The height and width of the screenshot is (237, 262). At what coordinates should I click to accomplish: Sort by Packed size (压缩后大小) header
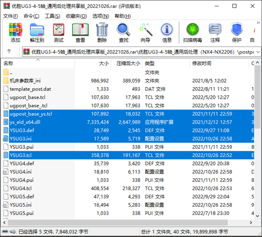[127, 63]
